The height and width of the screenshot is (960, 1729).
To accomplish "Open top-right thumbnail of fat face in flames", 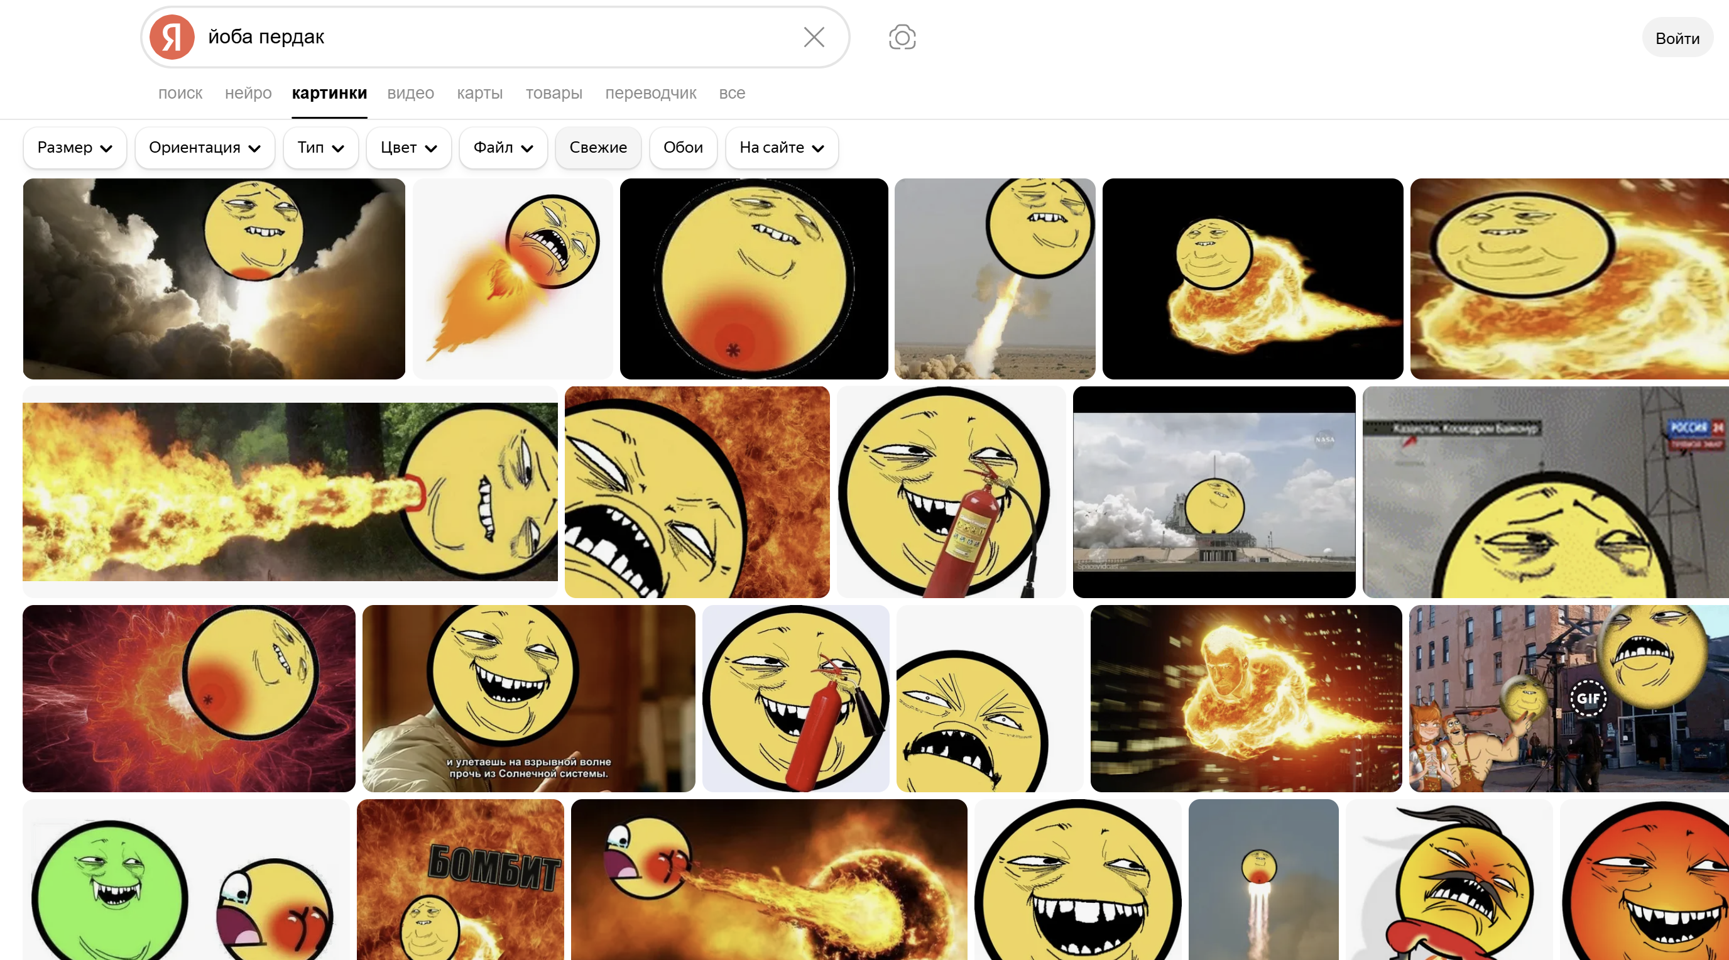I will pyautogui.click(x=1569, y=278).
